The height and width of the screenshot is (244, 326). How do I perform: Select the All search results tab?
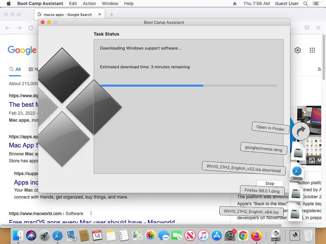[15, 69]
